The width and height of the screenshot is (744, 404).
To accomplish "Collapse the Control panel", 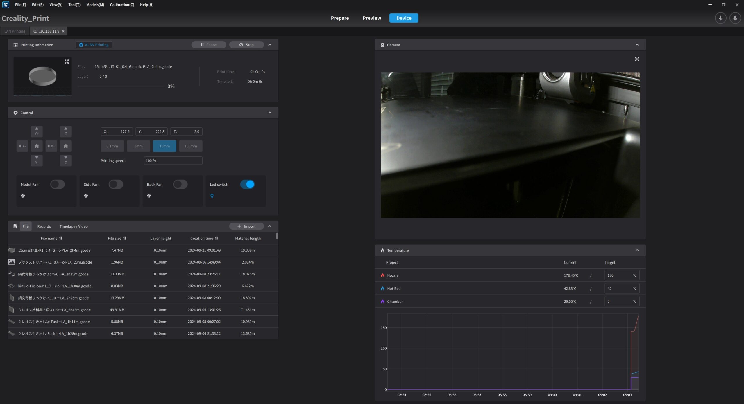I will pyautogui.click(x=270, y=113).
